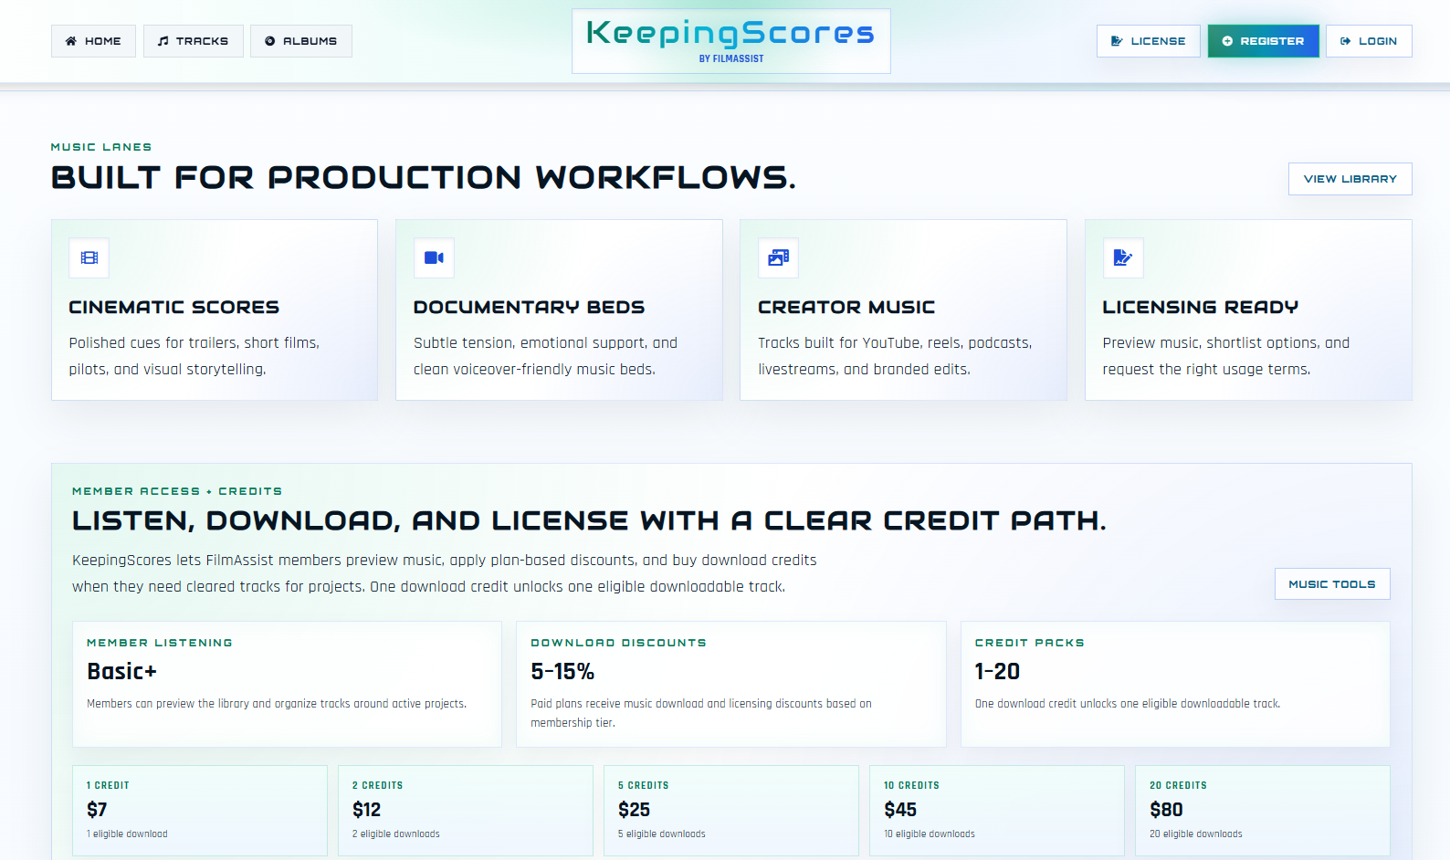Image resolution: width=1450 pixels, height=860 pixels.
Task: Click the video camera icon on Documentary Beds
Action: point(434,257)
